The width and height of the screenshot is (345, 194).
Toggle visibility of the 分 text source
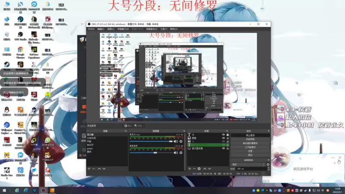point(223,135)
